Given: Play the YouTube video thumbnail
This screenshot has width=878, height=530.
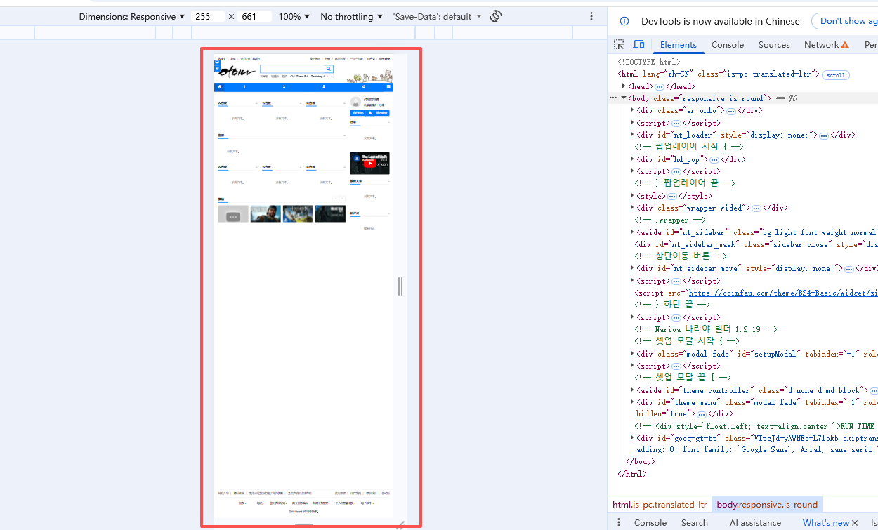Looking at the screenshot, I should [369, 163].
